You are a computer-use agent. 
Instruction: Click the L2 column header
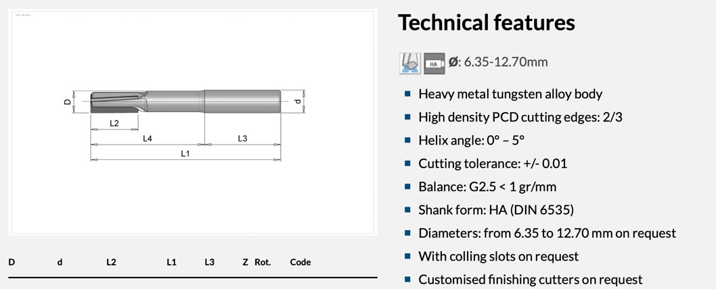tap(111, 262)
